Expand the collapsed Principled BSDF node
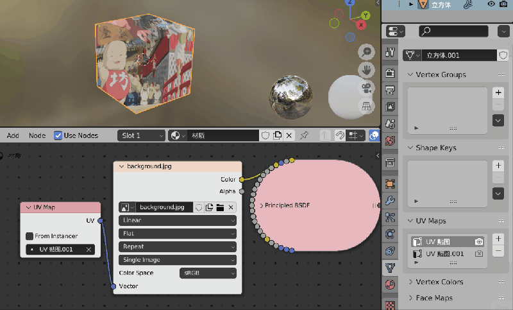 (x=262, y=205)
